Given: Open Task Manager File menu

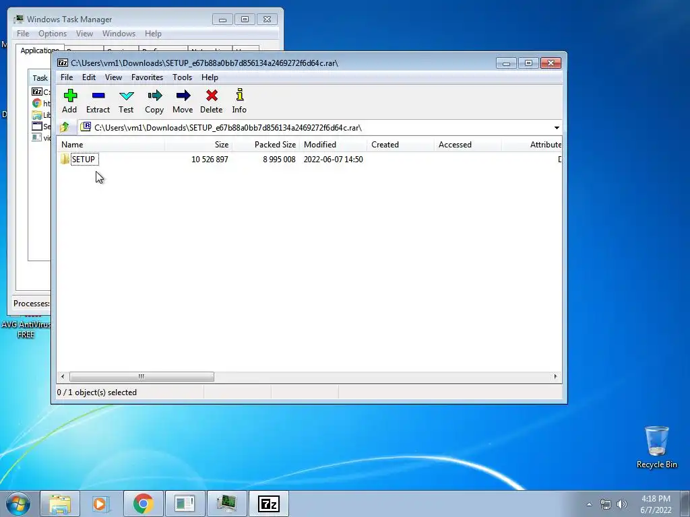Looking at the screenshot, I should (x=23, y=34).
